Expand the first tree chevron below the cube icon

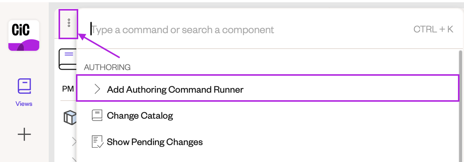pyautogui.click(x=74, y=141)
